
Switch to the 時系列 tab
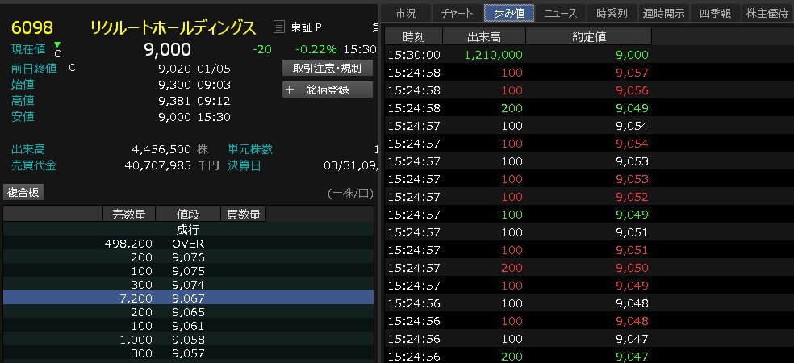pos(612,13)
